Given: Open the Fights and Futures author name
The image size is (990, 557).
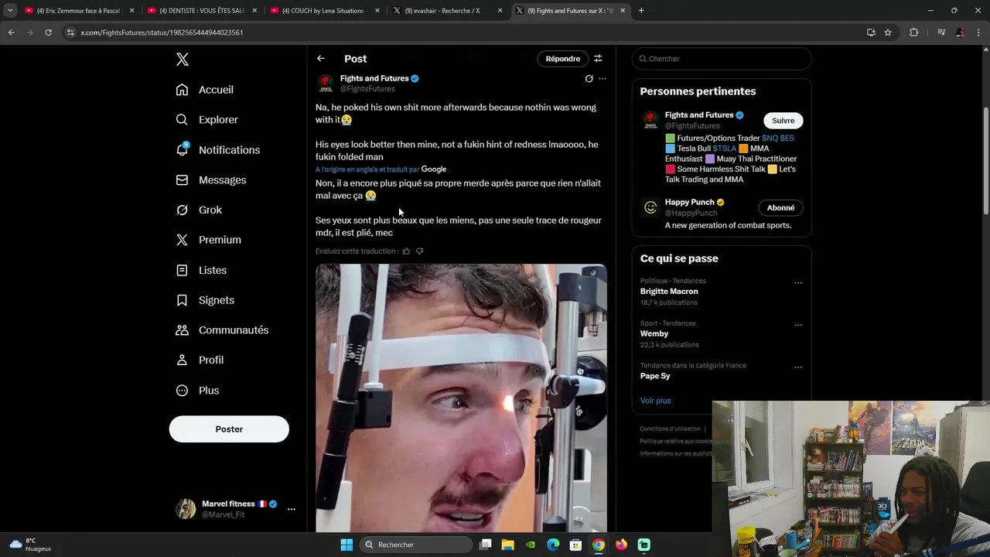Looking at the screenshot, I should click(374, 78).
